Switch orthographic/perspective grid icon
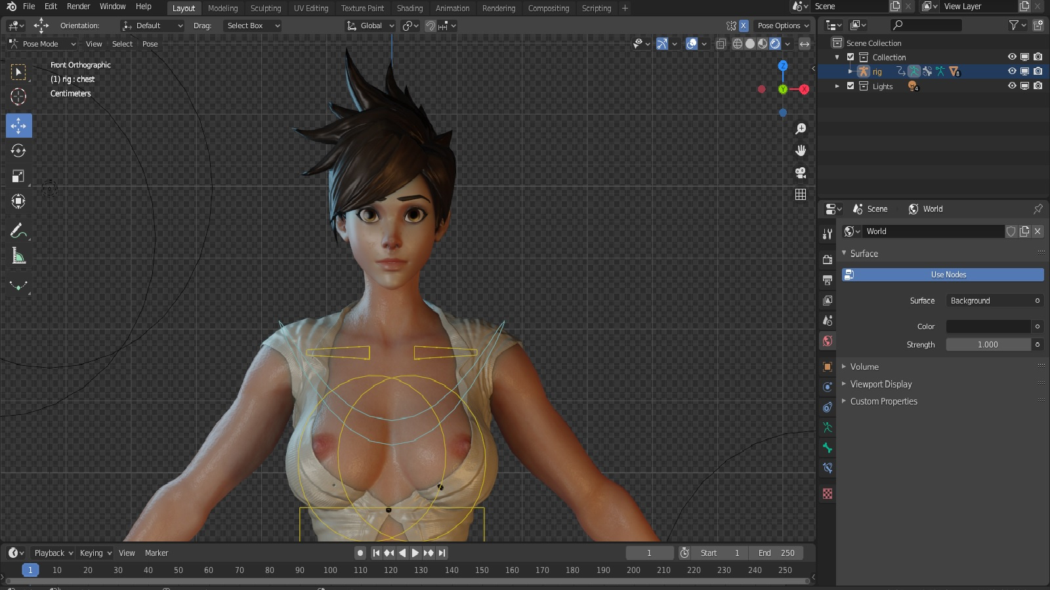Image resolution: width=1050 pixels, height=590 pixels. (801, 195)
